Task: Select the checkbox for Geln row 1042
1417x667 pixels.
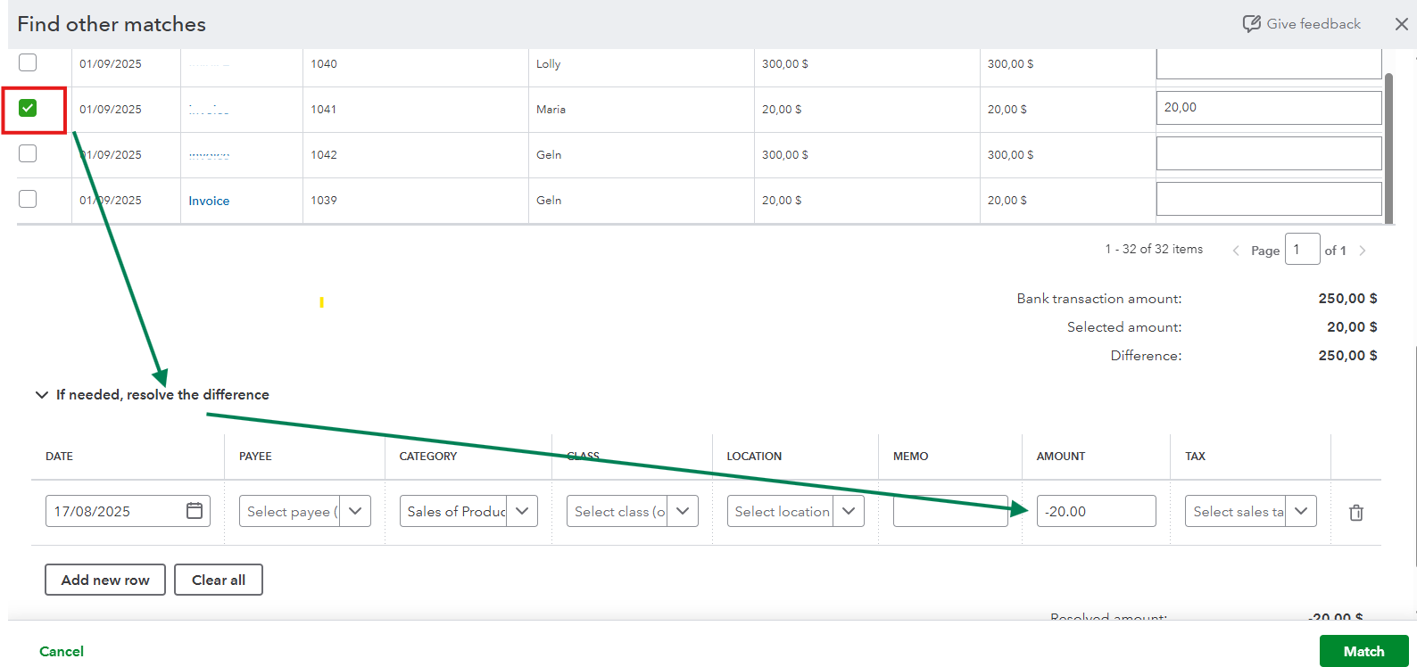Action: click(28, 153)
